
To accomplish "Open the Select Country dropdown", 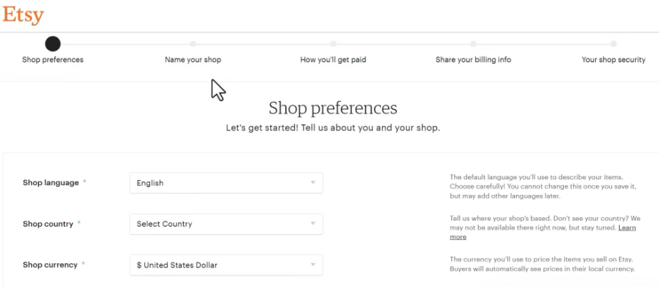I will point(226,224).
